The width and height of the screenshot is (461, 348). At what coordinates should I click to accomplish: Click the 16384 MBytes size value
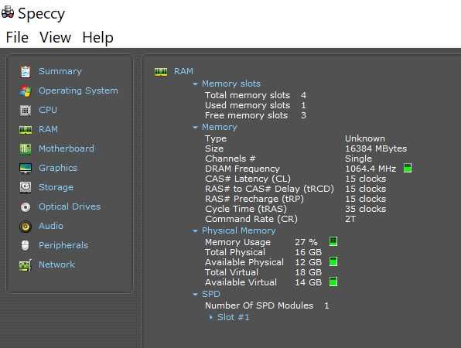coord(376,148)
